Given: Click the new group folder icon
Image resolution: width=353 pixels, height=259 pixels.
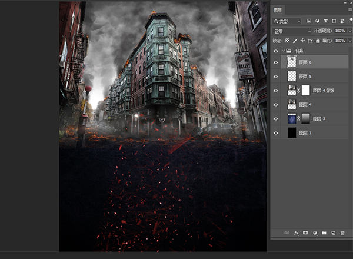Looking at the screenshot, I should [x=324, y=233].
